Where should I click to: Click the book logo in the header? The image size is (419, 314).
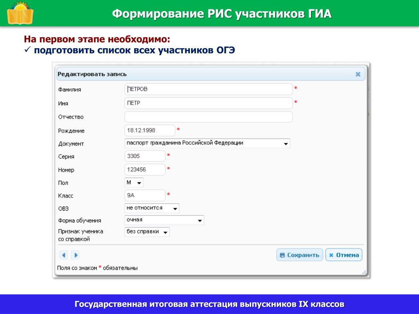pos(20,13)
